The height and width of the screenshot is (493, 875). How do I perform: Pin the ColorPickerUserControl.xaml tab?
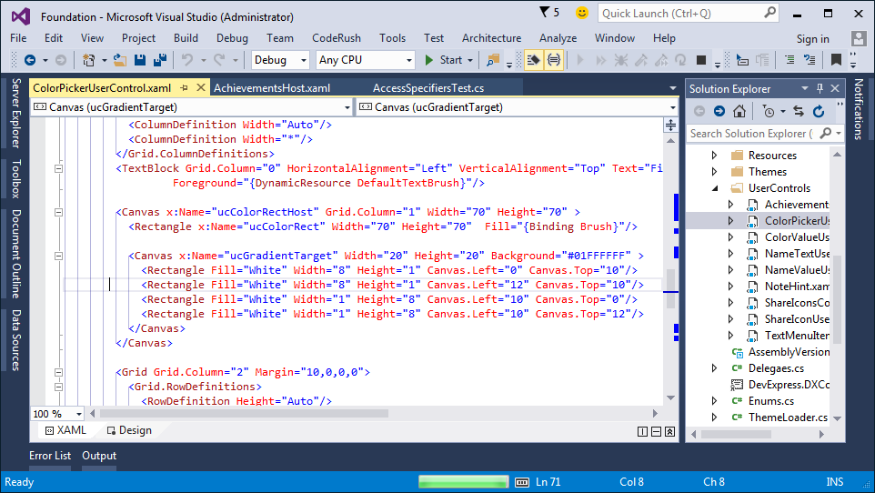[x=184, y=88]
